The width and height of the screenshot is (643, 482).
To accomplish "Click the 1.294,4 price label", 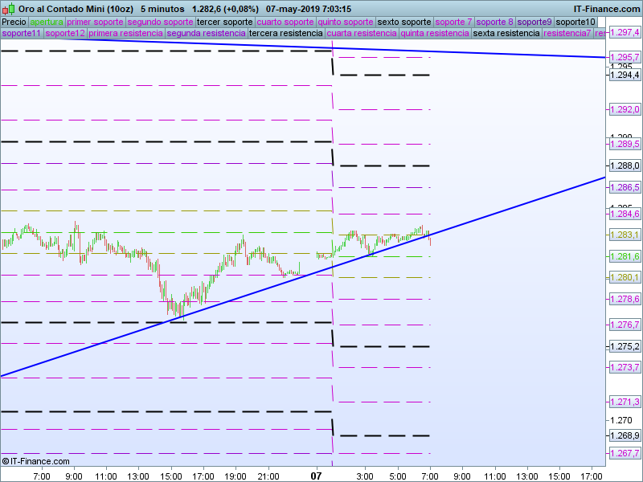I will click(625, 75).
